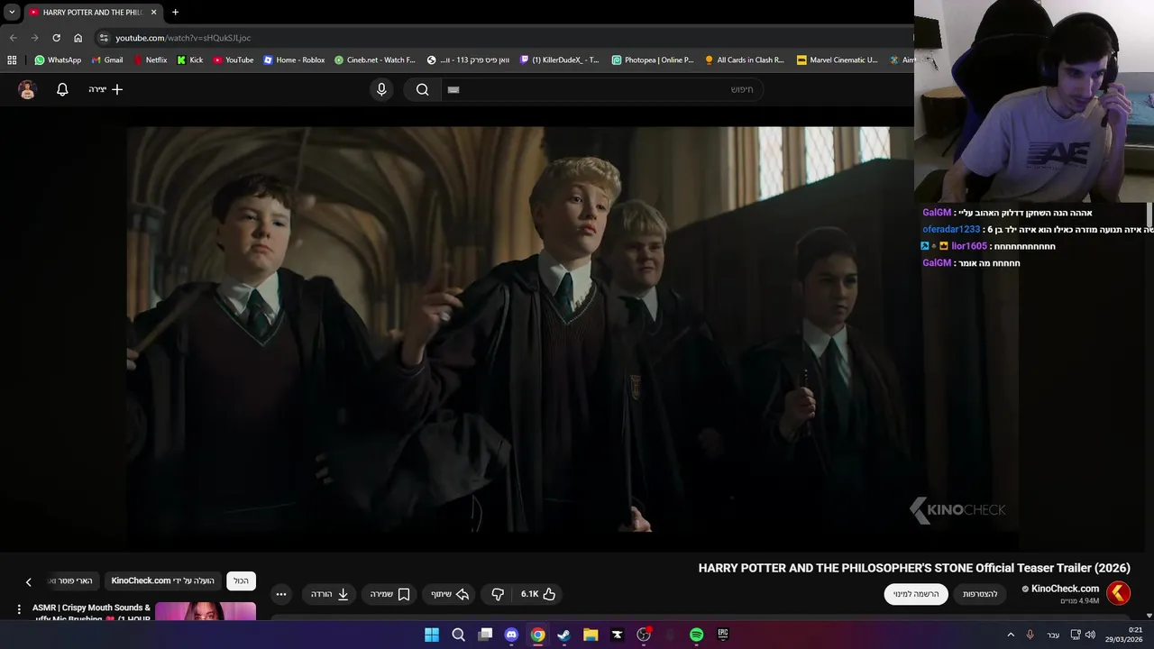The image size is (1154, 649).
Task: Start voice search with the microphone icon
Action: (381, 89)
